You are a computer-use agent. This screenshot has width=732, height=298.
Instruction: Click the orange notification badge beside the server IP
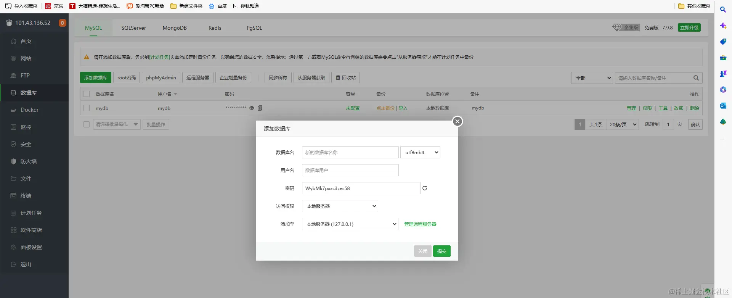(63, 23)
